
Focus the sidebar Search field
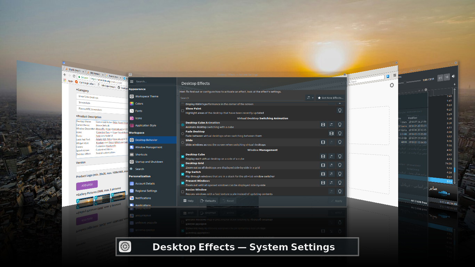(155, 82)
